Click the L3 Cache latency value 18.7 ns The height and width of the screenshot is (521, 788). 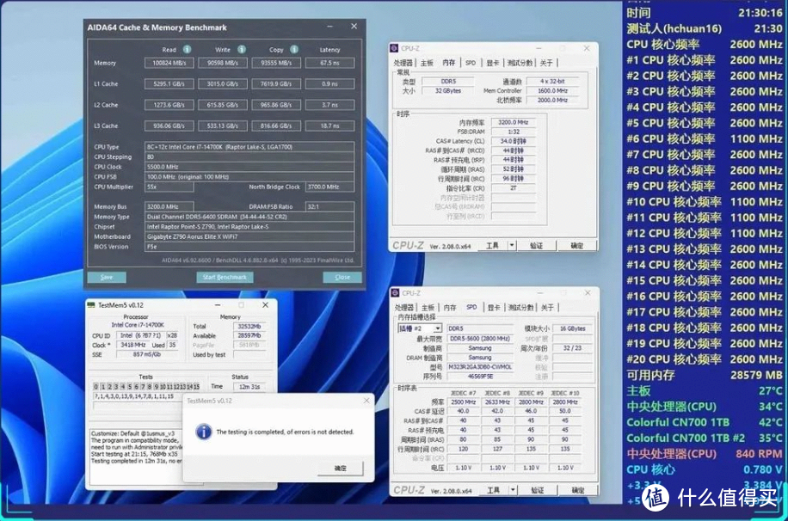(329, 126)
